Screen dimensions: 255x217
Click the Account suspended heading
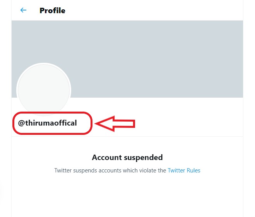127,157
